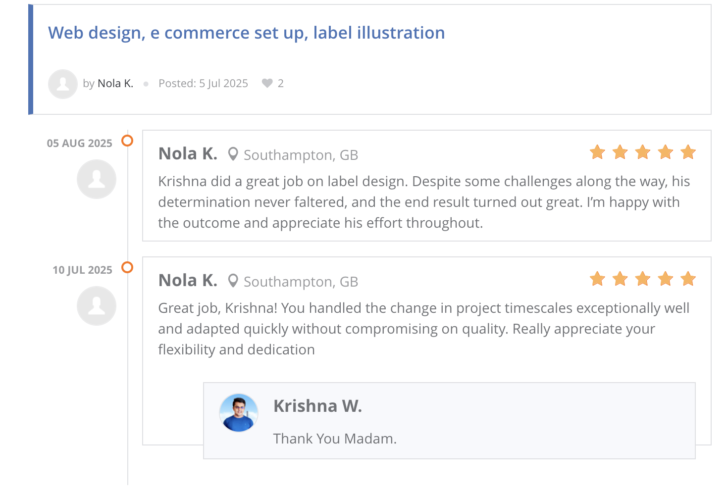Viewport: 727px width, 492px height.
Task: Click the location pin in the July review
Action: click(x=233, y=281)
